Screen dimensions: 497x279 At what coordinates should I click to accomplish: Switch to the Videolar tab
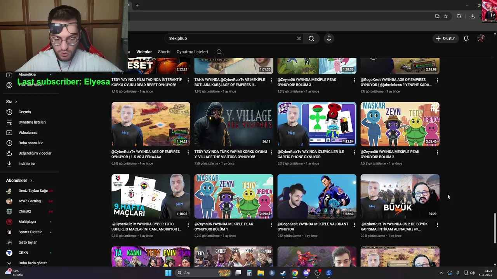[144, 52]
